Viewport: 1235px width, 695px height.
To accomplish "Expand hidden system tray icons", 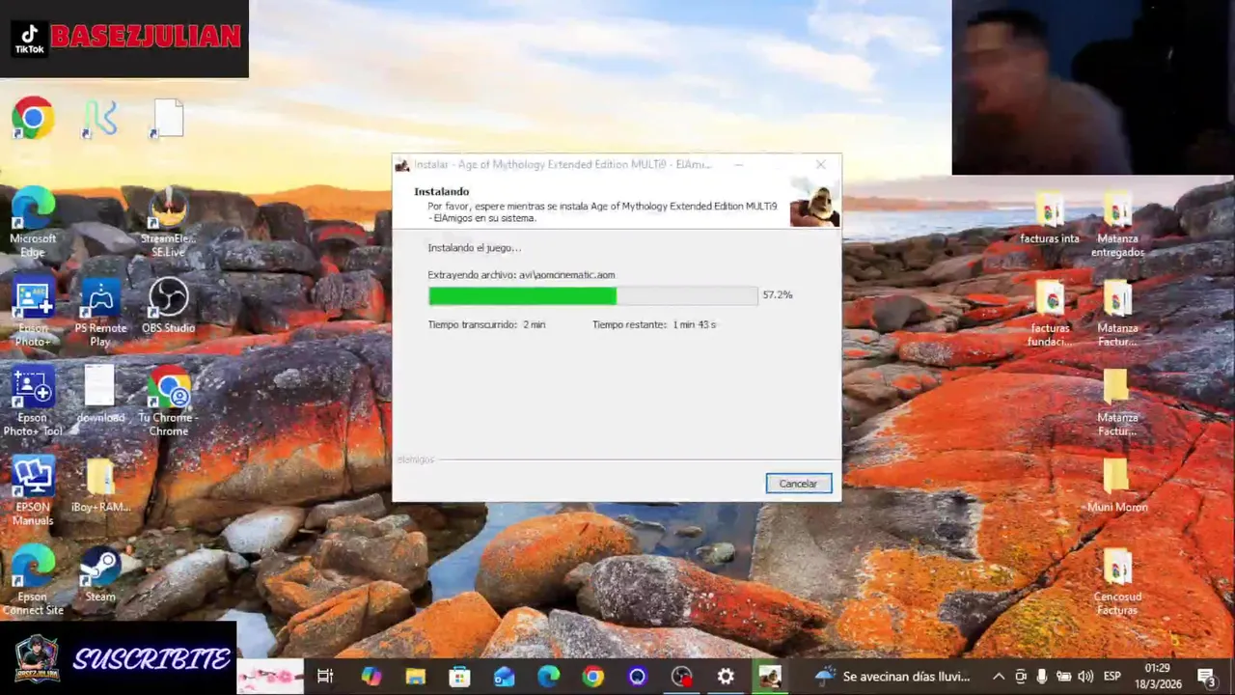I will [999, 677].
